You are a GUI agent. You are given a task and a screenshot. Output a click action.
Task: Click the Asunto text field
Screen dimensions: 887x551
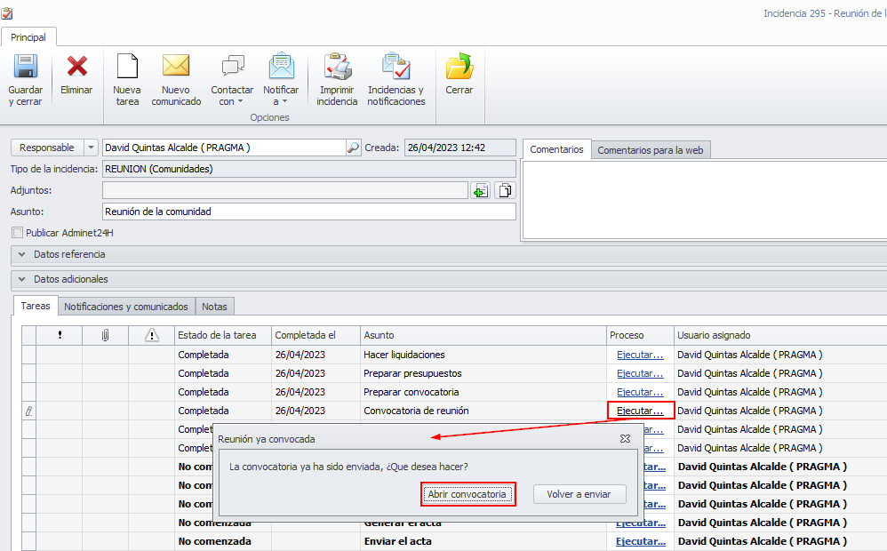click(309, 212)
